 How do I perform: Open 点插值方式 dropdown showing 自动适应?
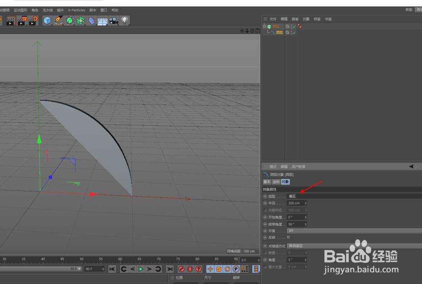pos(354,246)
